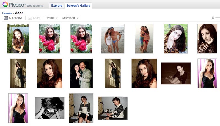The height and width of the screenshot is (126, 220).
Task: Open the Explore tab
Action: point(57,5)
